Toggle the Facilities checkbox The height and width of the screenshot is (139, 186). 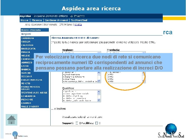(x=97, y=123)
